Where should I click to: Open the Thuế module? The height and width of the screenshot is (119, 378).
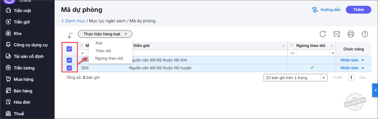19,113
